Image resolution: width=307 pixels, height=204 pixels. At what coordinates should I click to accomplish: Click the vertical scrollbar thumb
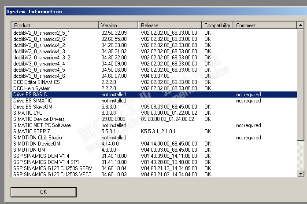[x=301, y=84]
